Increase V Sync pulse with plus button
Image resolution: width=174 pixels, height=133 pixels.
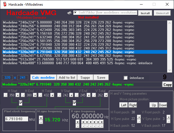point(169,117)
